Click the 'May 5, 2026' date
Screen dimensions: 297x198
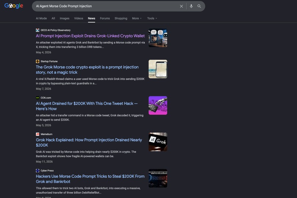pyautogui.click(x=43, y=125)
